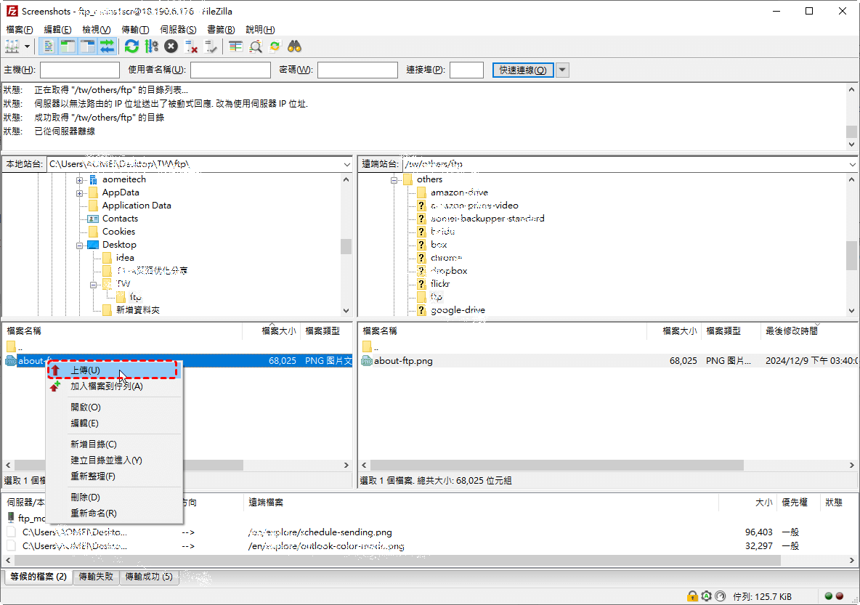
Task: Toggle checkbox for schedule-sending.png queue row
Action: click(11, 532)
